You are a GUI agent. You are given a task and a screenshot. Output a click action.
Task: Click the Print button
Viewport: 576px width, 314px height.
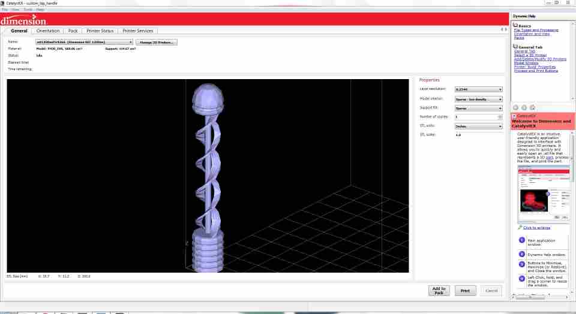click(x=465, y=291)
